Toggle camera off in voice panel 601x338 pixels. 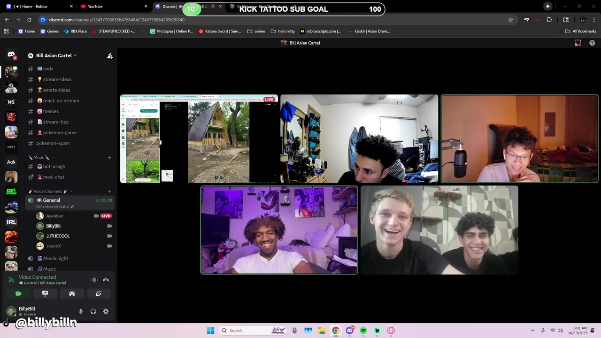(18, 293)
